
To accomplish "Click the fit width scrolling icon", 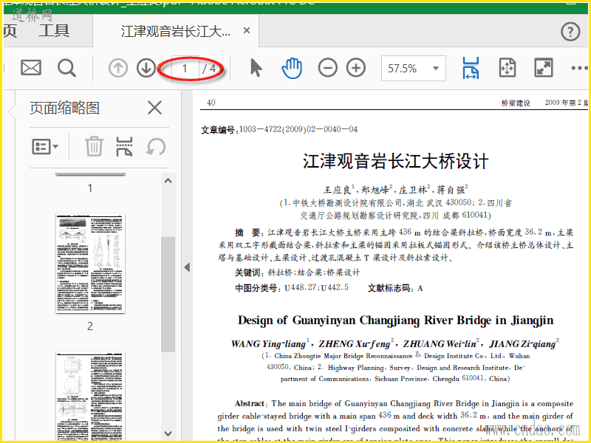I will 471,68.
